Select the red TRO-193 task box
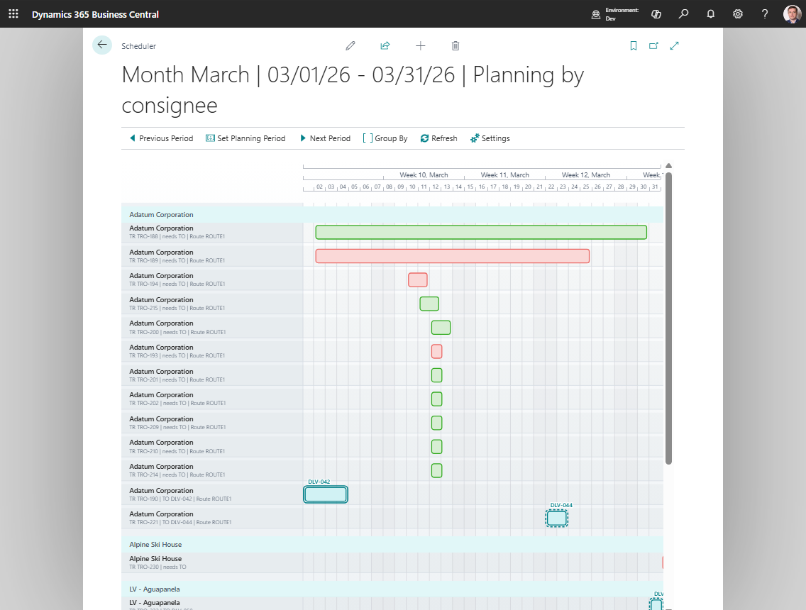Image resolution: width=806 pixels, height=610 pixels. (437, 352)
